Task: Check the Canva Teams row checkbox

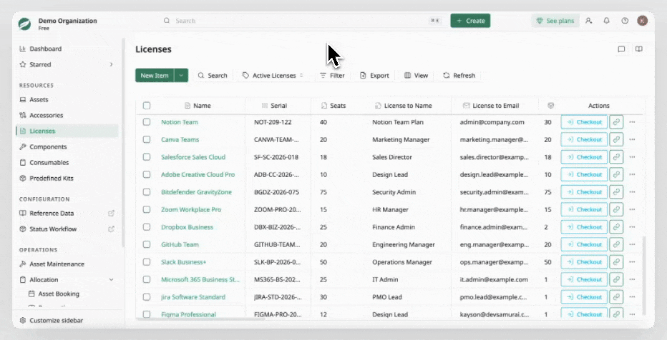Action: point(147,140)
